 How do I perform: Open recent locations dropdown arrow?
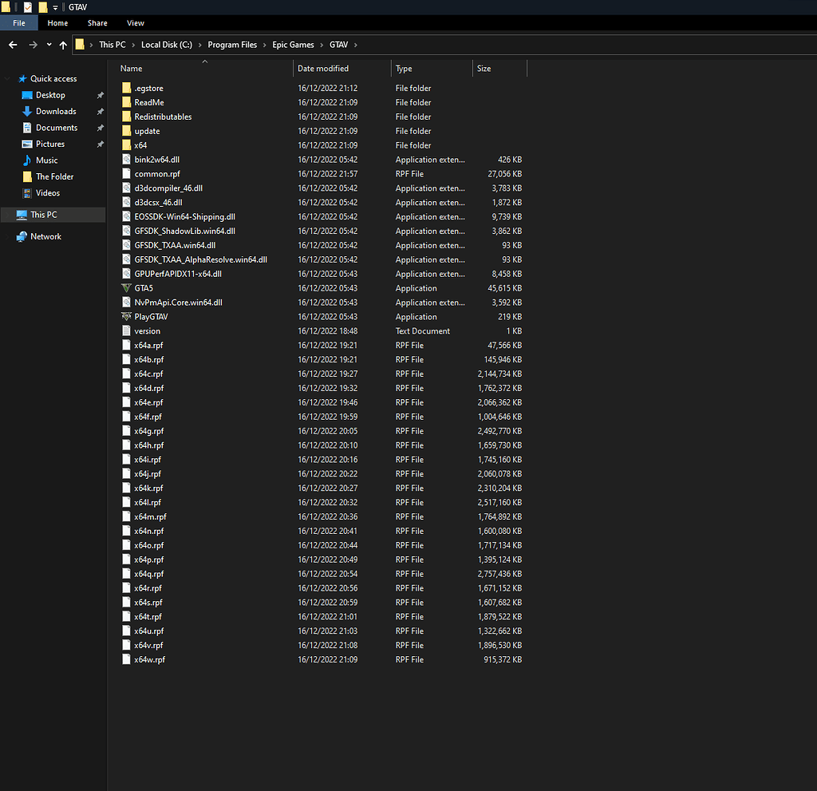[49, 45]
